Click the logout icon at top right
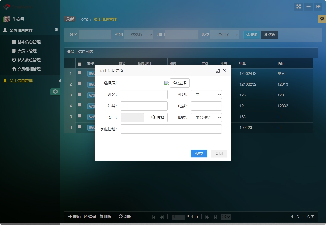 click(x=318, y=7)
